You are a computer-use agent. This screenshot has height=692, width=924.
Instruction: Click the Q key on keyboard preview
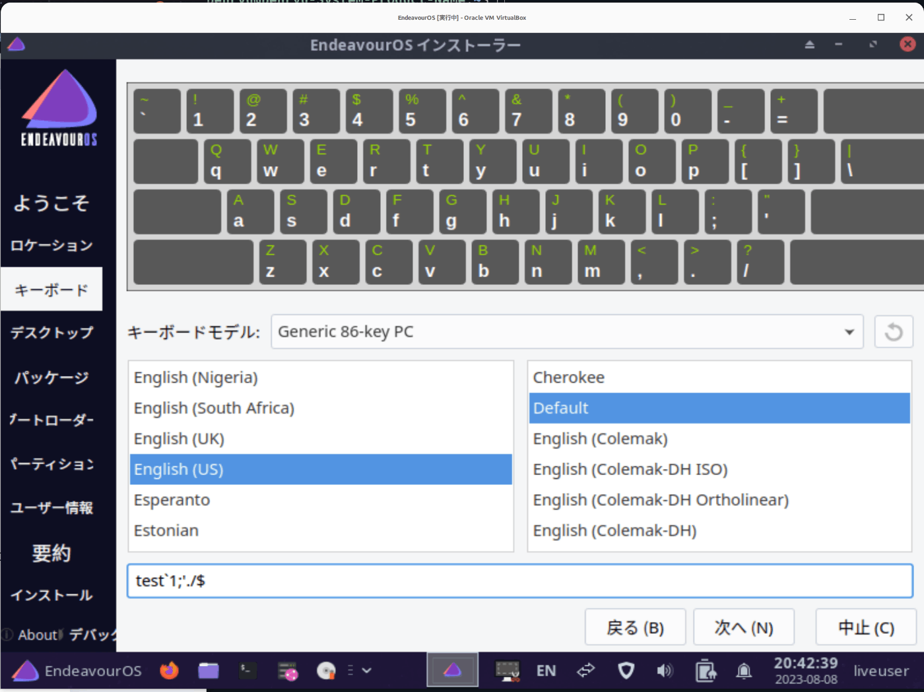(x=227, y=161)
